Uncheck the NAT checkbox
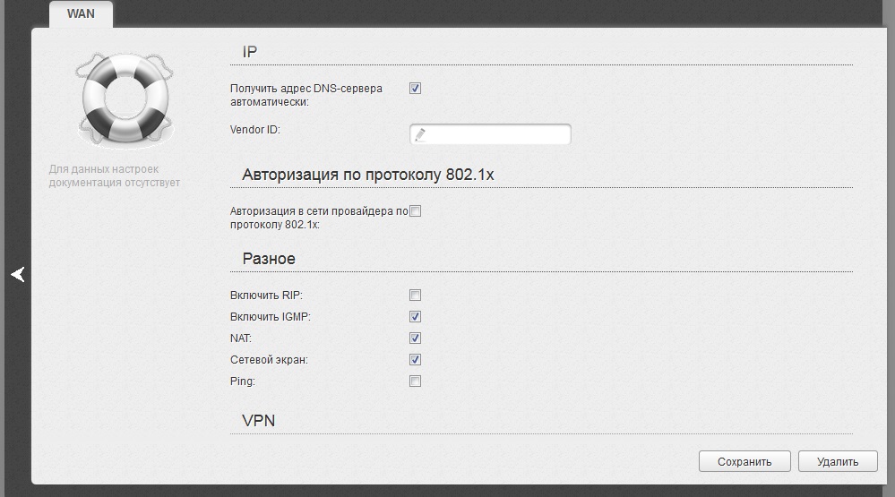The width and height of the screenshot is (895, 497). (415, 338)
